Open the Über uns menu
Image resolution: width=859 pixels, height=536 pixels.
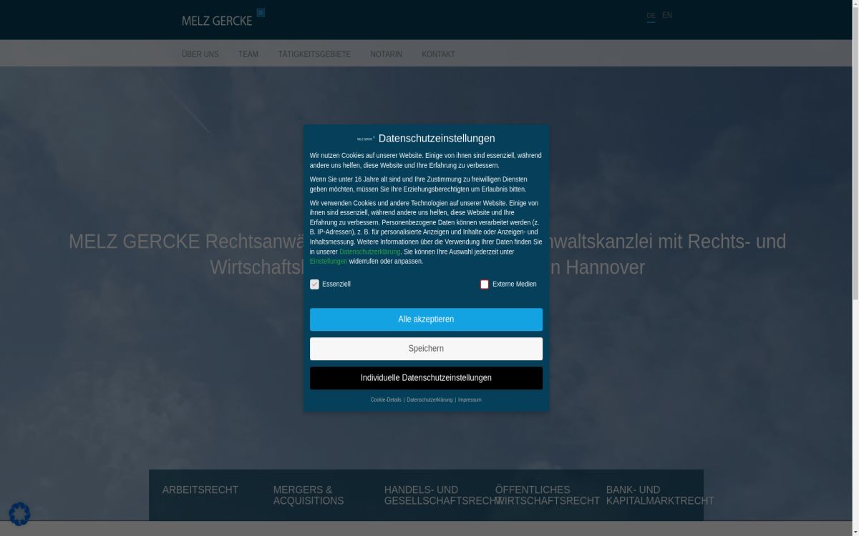pyautogui.click(x=200, y=54)
